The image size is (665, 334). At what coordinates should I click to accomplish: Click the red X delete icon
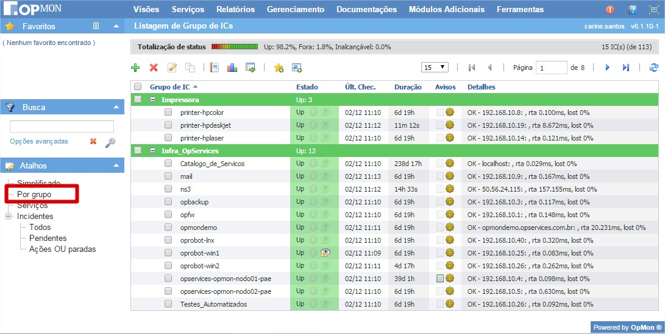pyautogui.click(x=154, y=68)
